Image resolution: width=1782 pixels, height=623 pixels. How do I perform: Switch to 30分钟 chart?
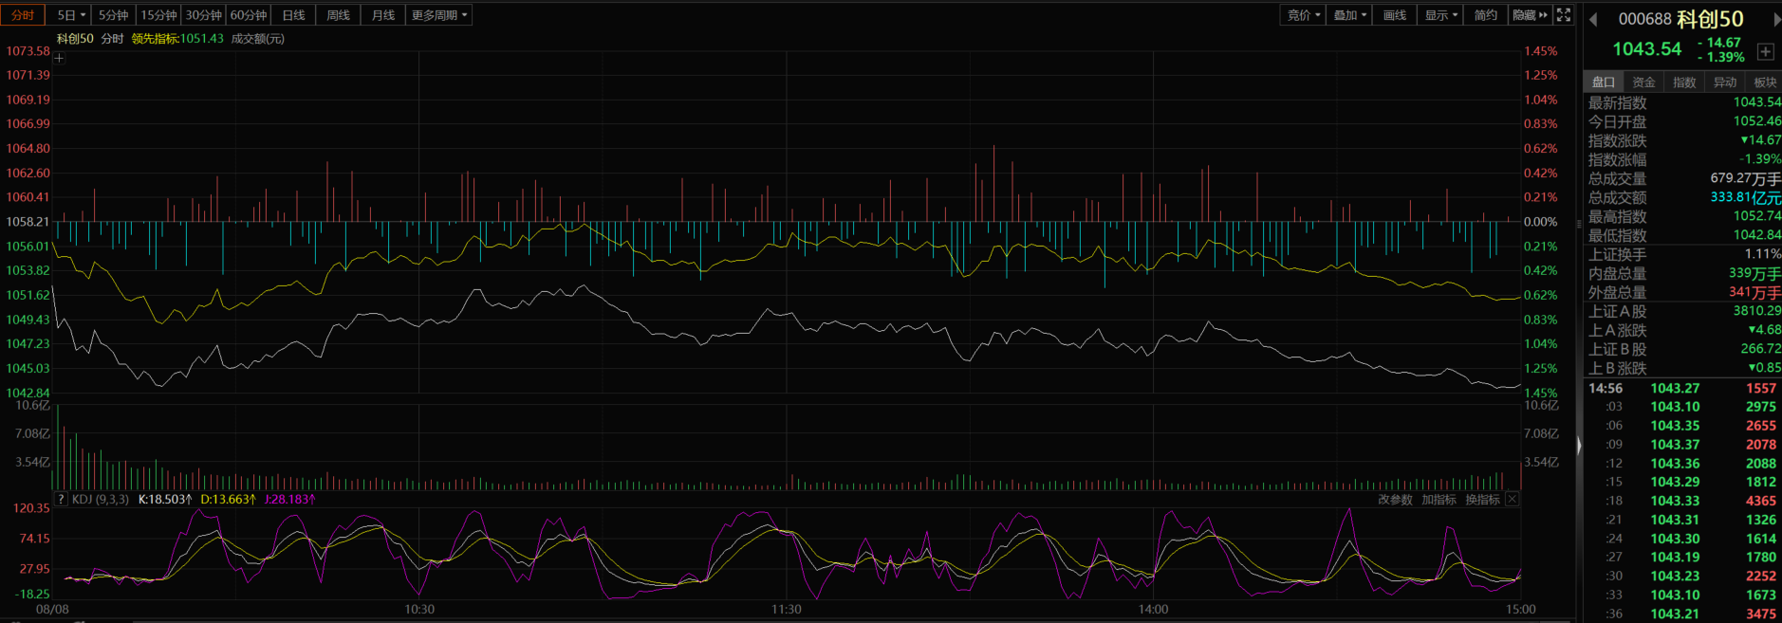[x=203, y=15]
